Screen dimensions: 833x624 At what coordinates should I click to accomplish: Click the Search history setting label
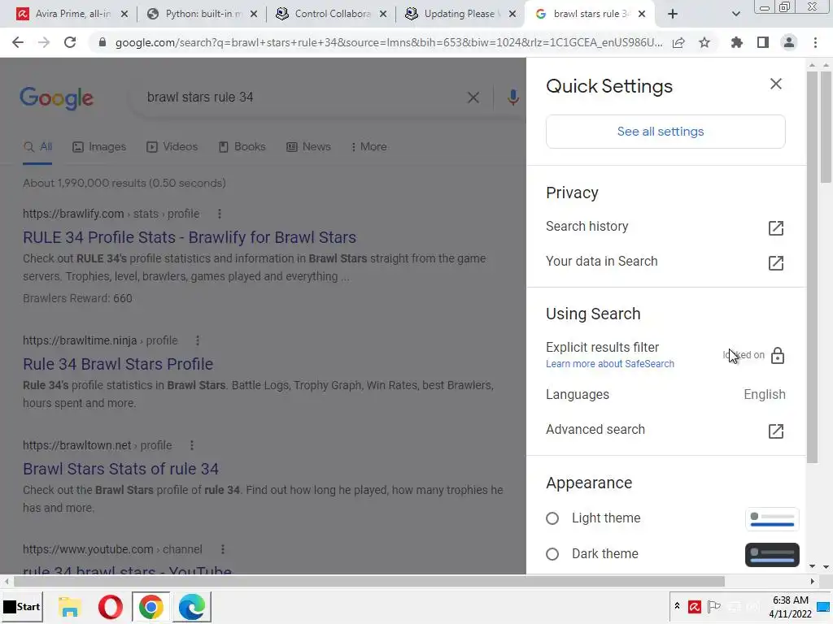[587, 227]
